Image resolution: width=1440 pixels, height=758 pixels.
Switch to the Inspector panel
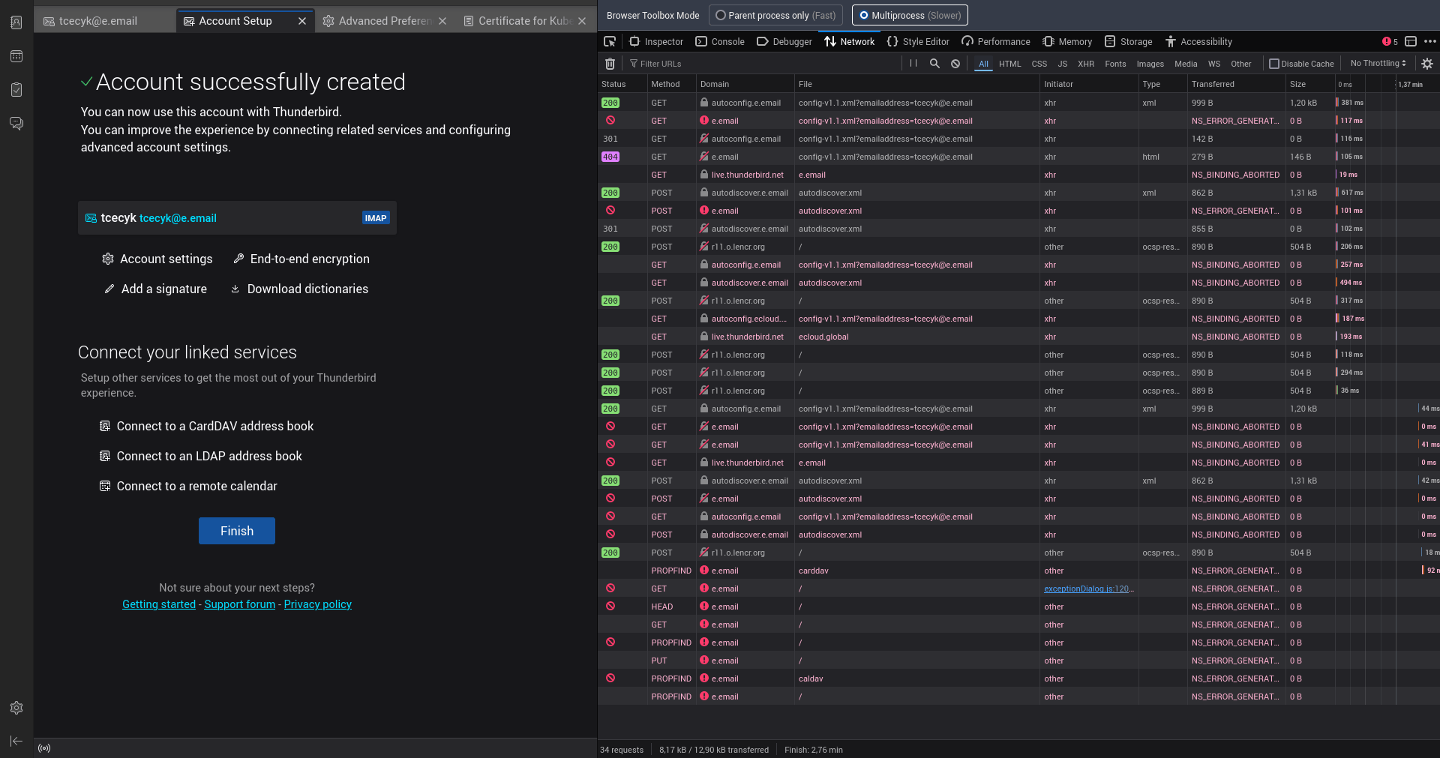click(x=656, y=41)
